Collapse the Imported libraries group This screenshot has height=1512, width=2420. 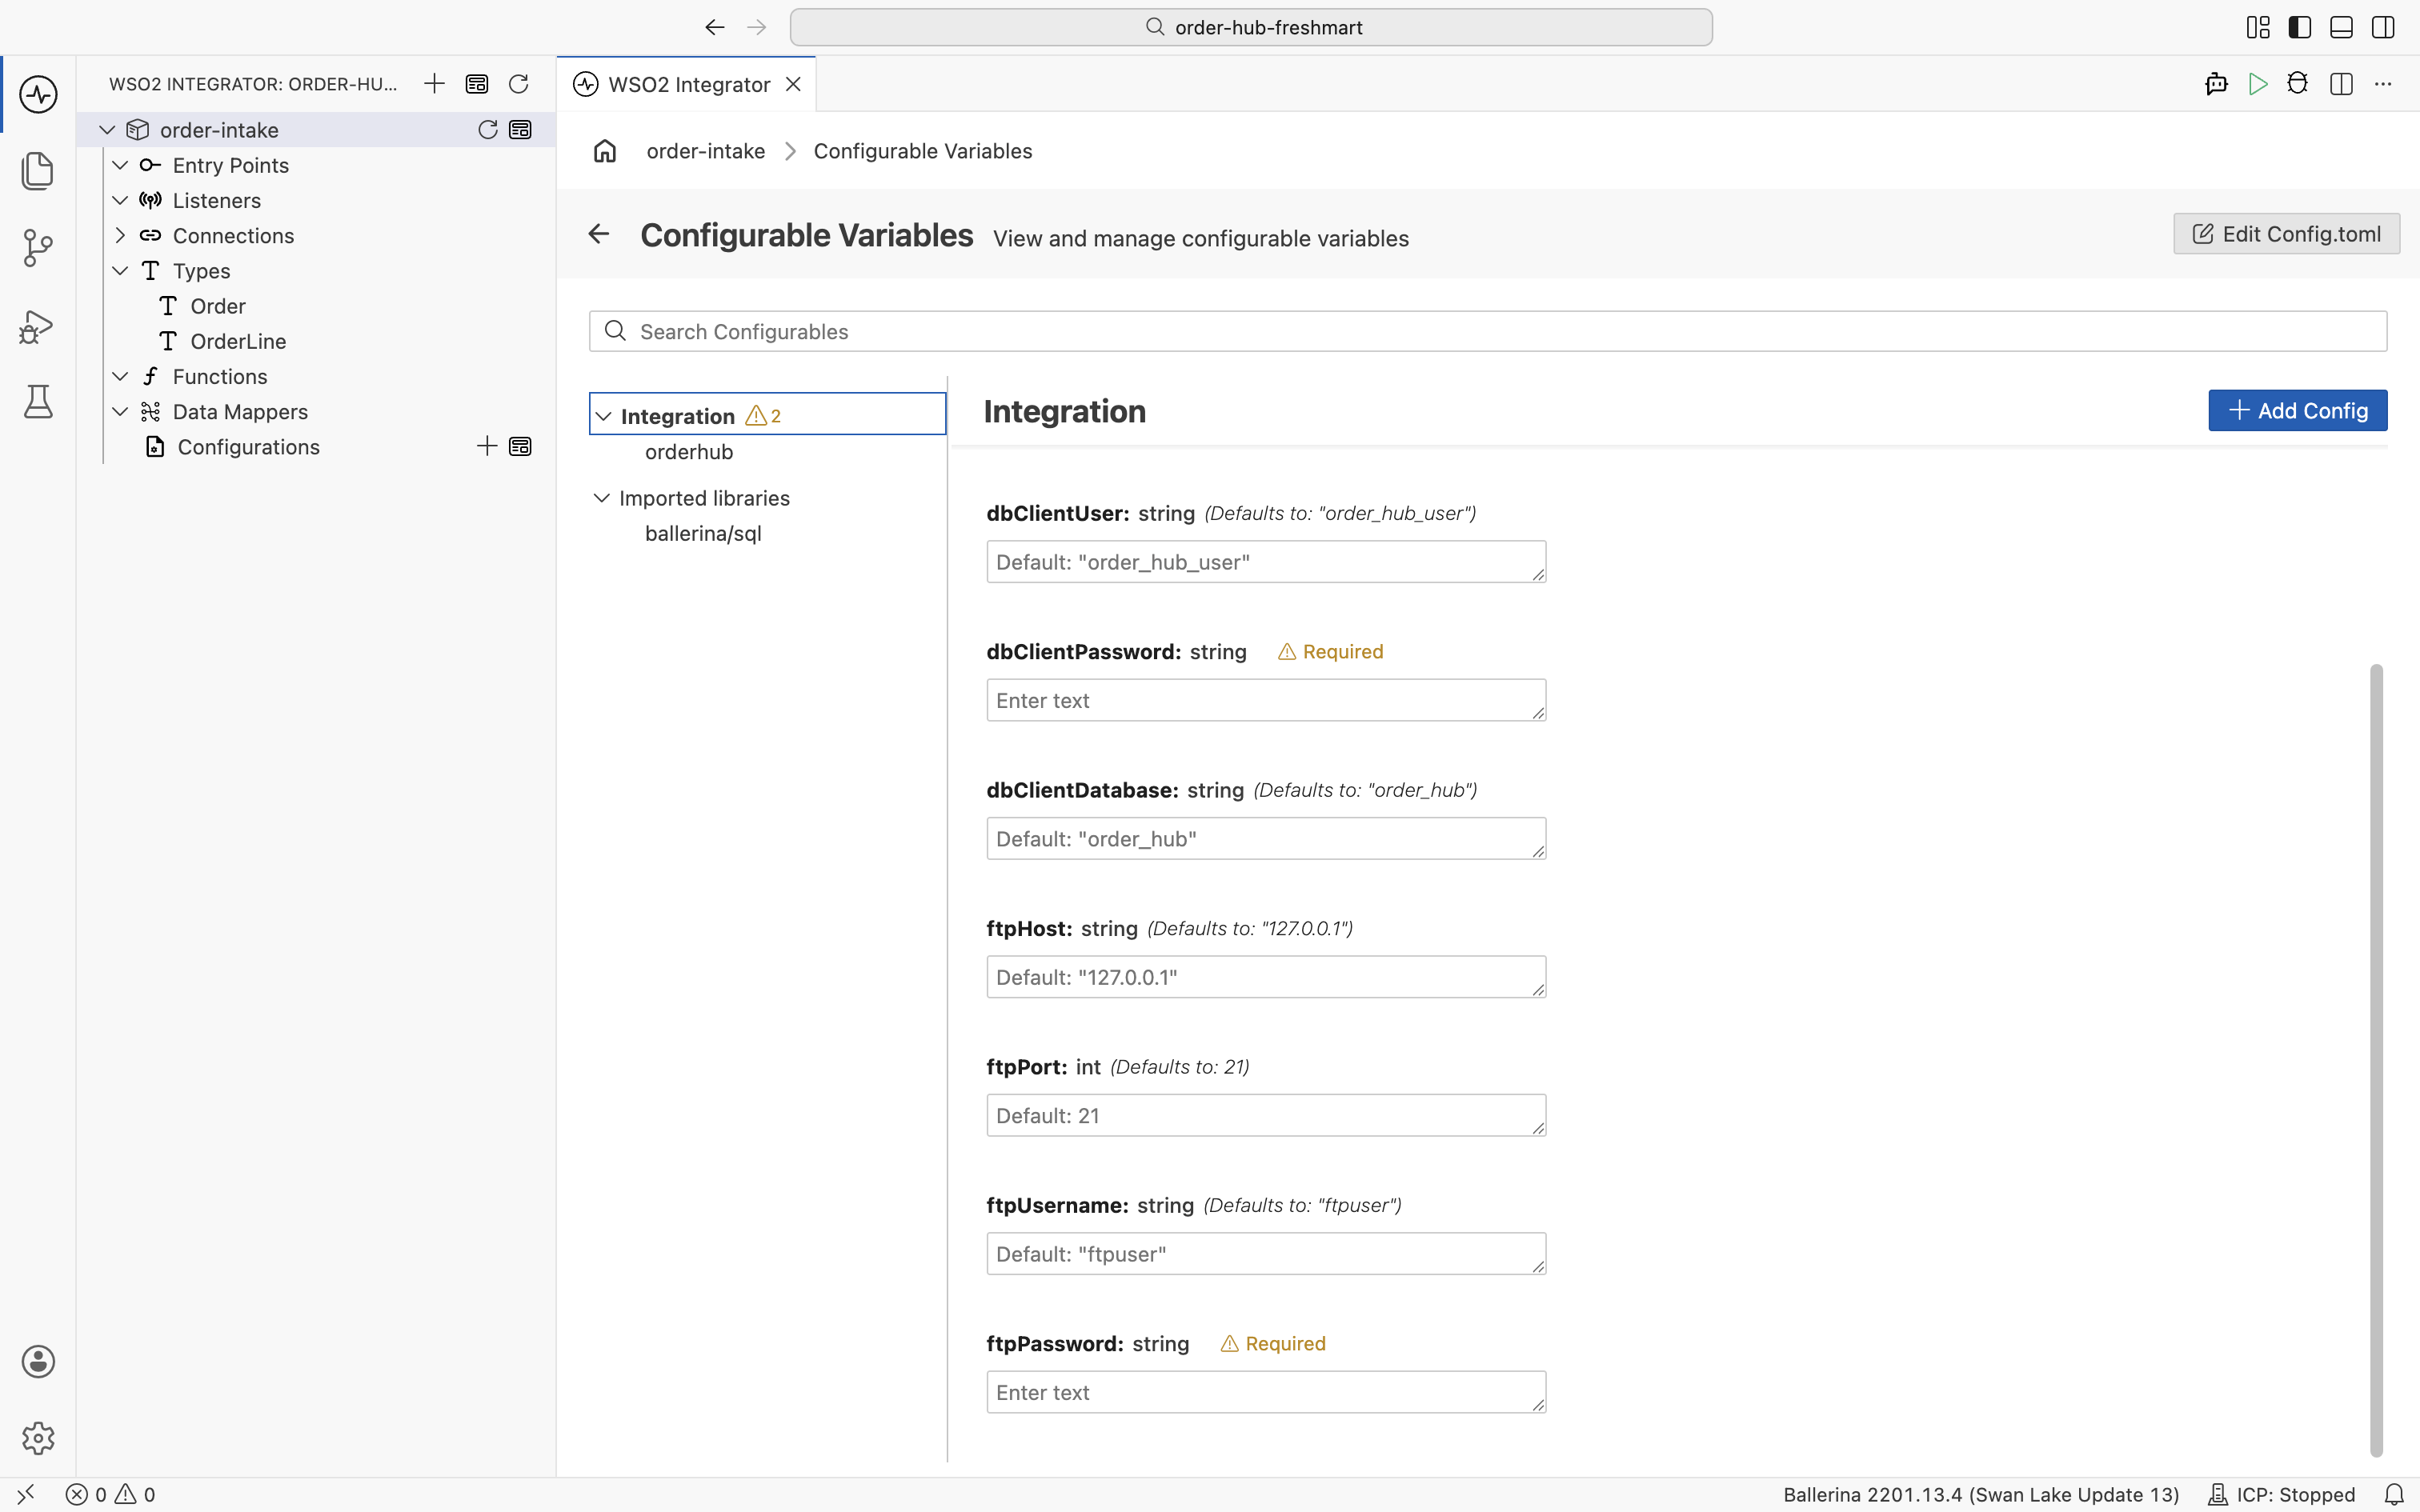602,498
